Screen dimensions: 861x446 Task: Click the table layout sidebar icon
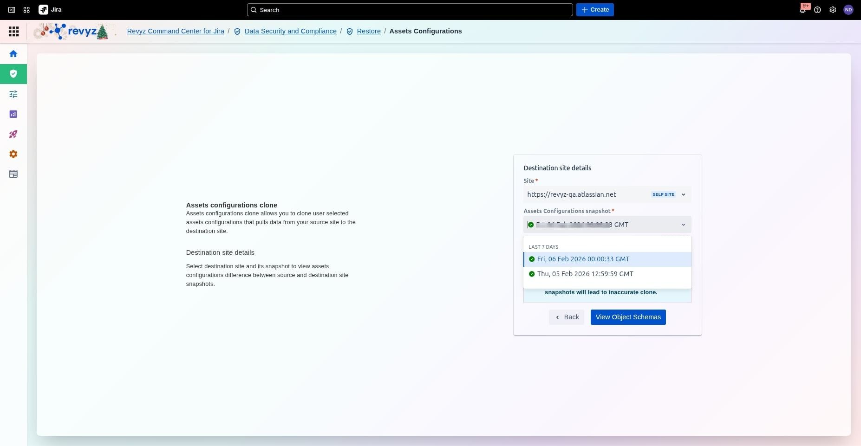pos(13,175)
